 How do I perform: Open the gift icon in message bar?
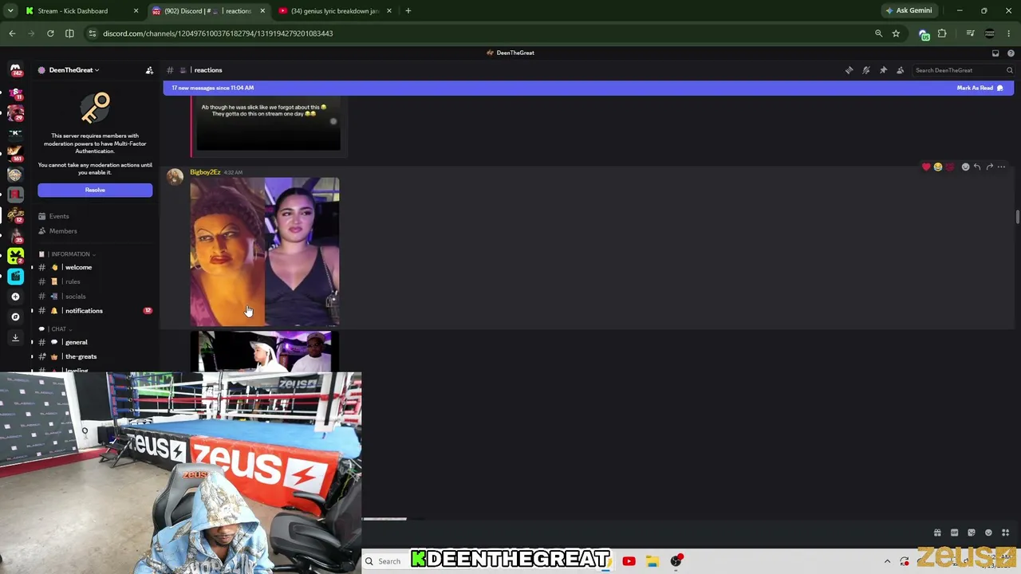[937, 533]
